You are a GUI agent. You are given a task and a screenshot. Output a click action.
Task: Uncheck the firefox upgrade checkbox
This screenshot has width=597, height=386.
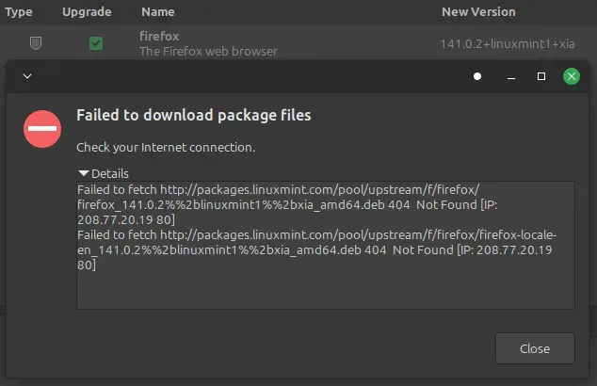click(x=96, y=43)
